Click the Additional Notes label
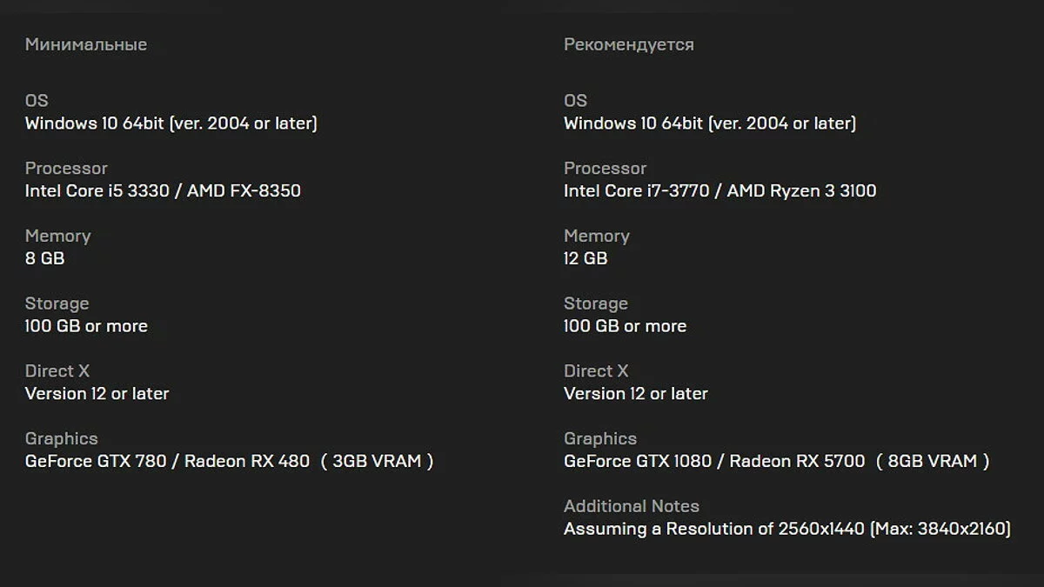Screen dimensions: 1044x587 [x=631, y=506]
